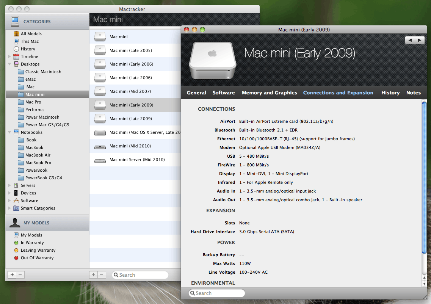
Task: Go to previous model with left arrow
Action: tap(410, 40)
